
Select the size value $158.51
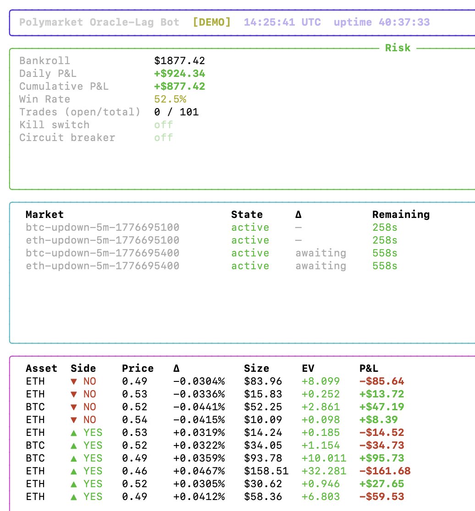[x=266, y=471]
